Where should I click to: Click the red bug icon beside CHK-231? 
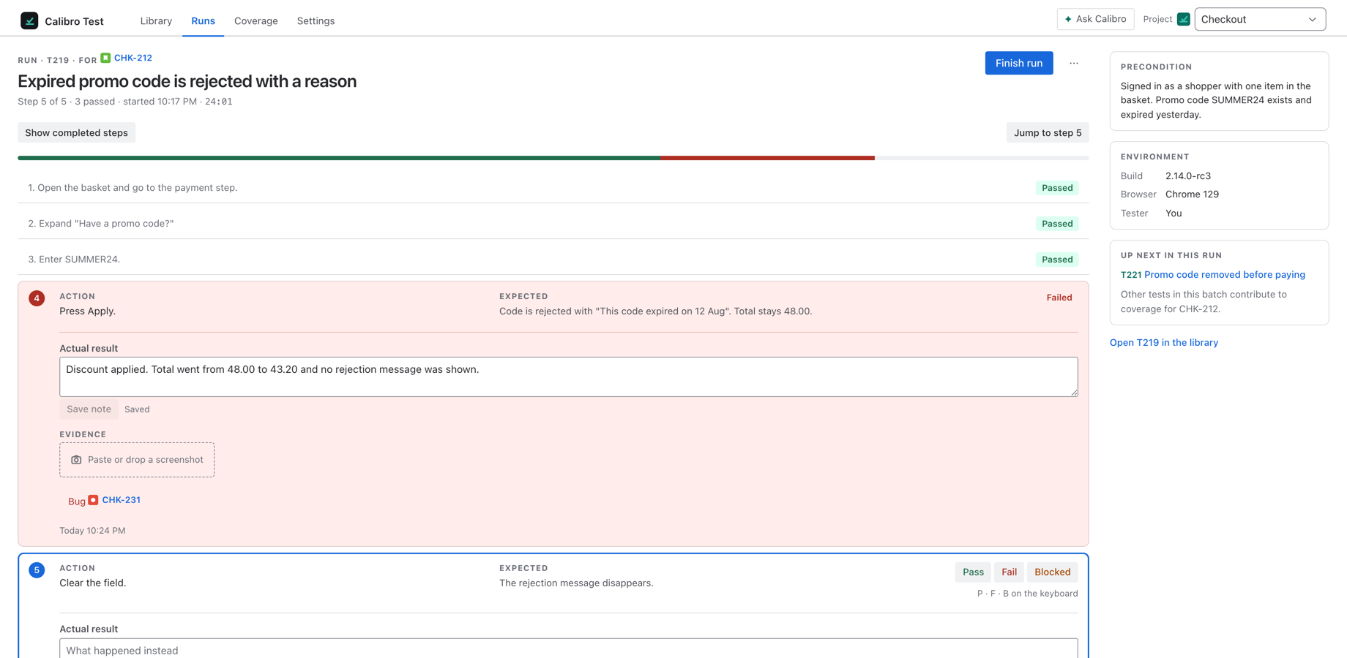click(x=93, y=500)
